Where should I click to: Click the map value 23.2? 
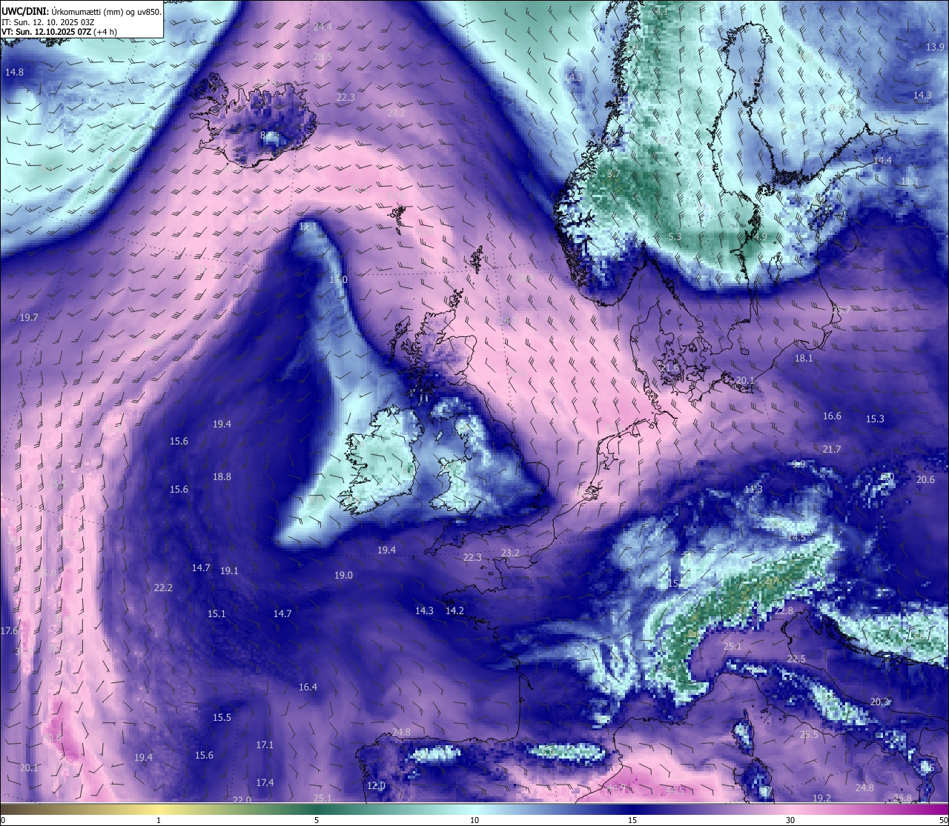pos(510,553)
